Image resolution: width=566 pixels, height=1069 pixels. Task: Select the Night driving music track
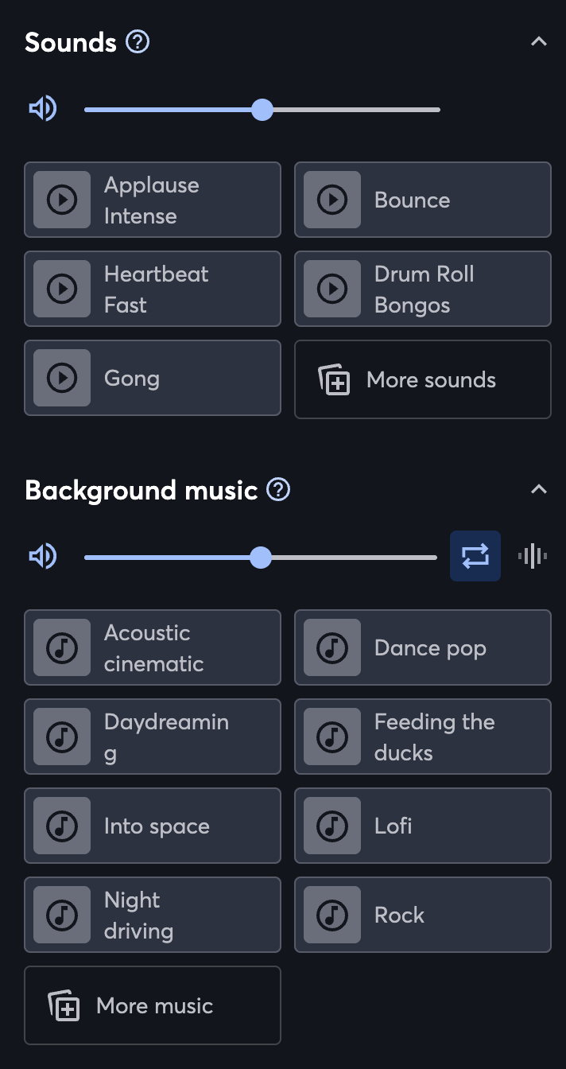pyautogui.click(x=152, y=915)
